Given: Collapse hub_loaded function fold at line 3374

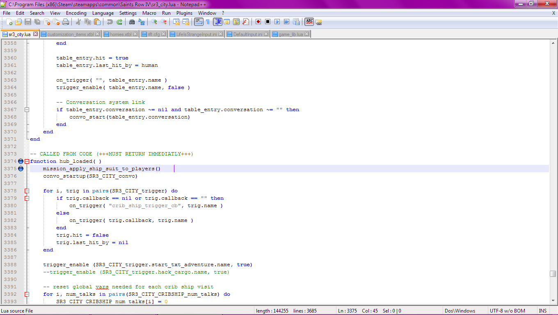Looking at the screenshot, I should pos(27,161).
